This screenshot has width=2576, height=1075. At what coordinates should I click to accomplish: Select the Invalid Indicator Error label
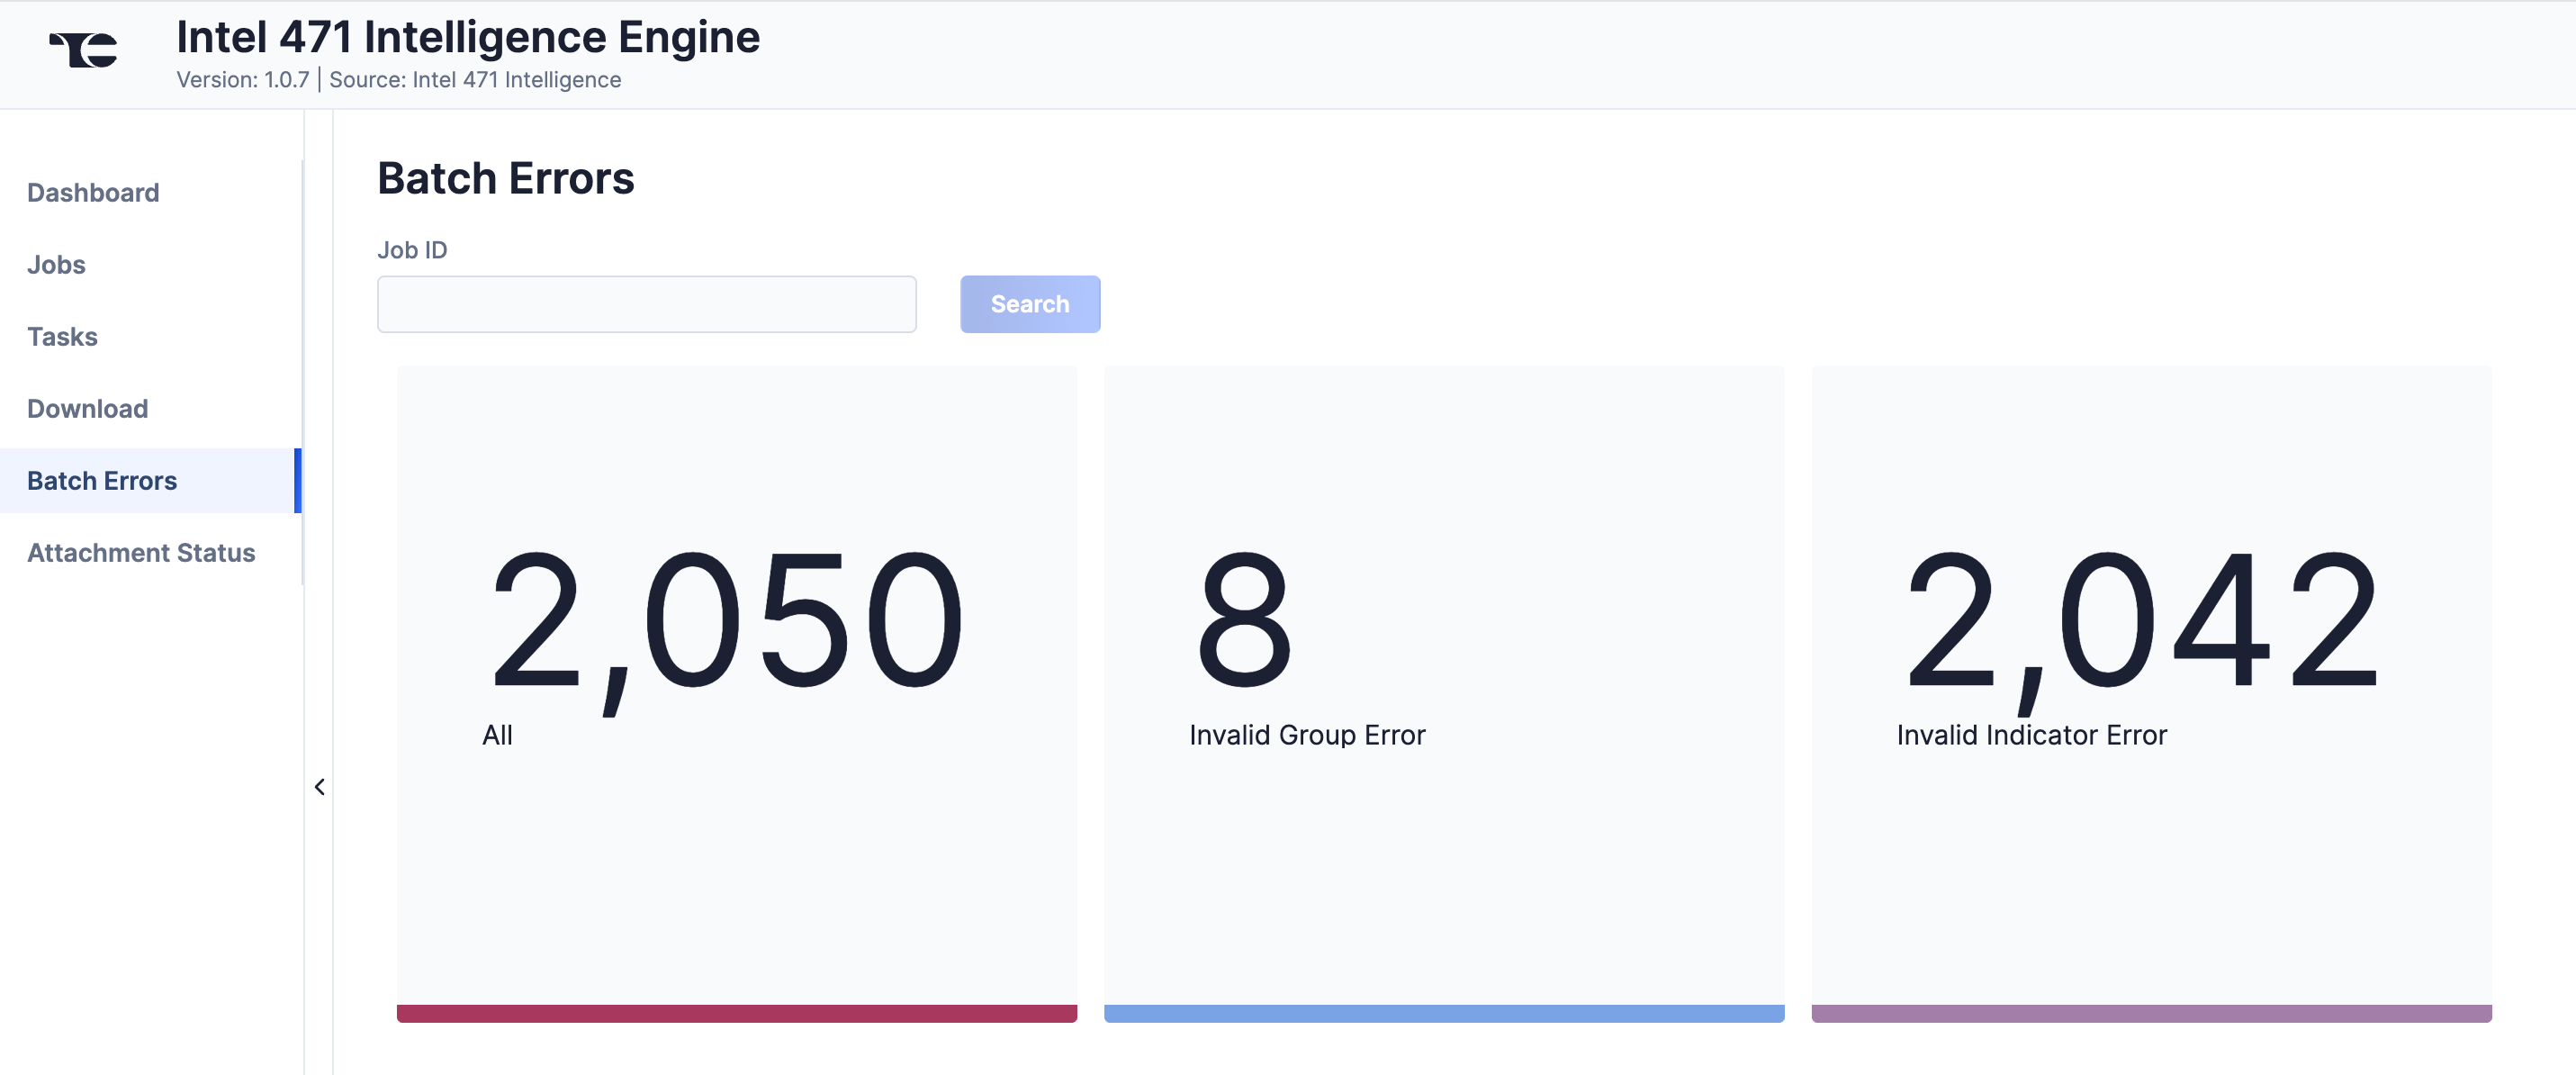[x=2031, y=735]
